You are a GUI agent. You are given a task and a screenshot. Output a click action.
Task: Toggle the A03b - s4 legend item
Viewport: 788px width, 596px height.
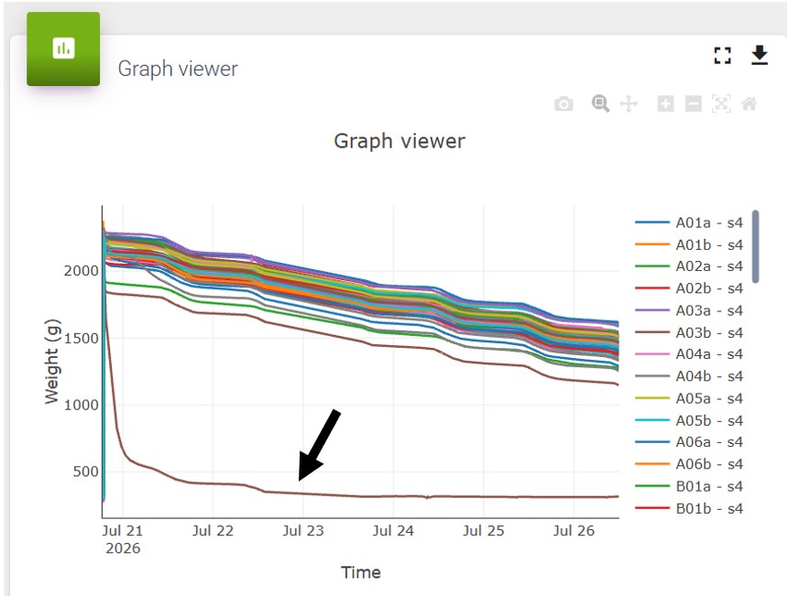pos(689,332)
